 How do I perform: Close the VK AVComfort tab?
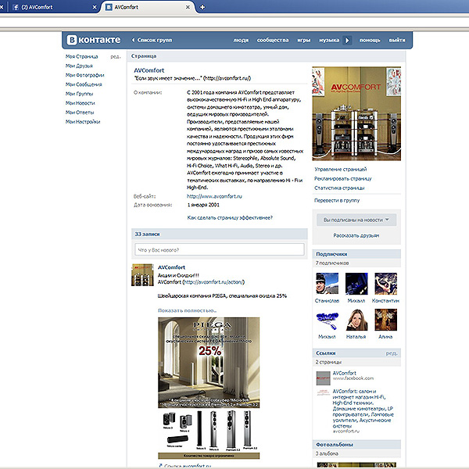point(188,7)
